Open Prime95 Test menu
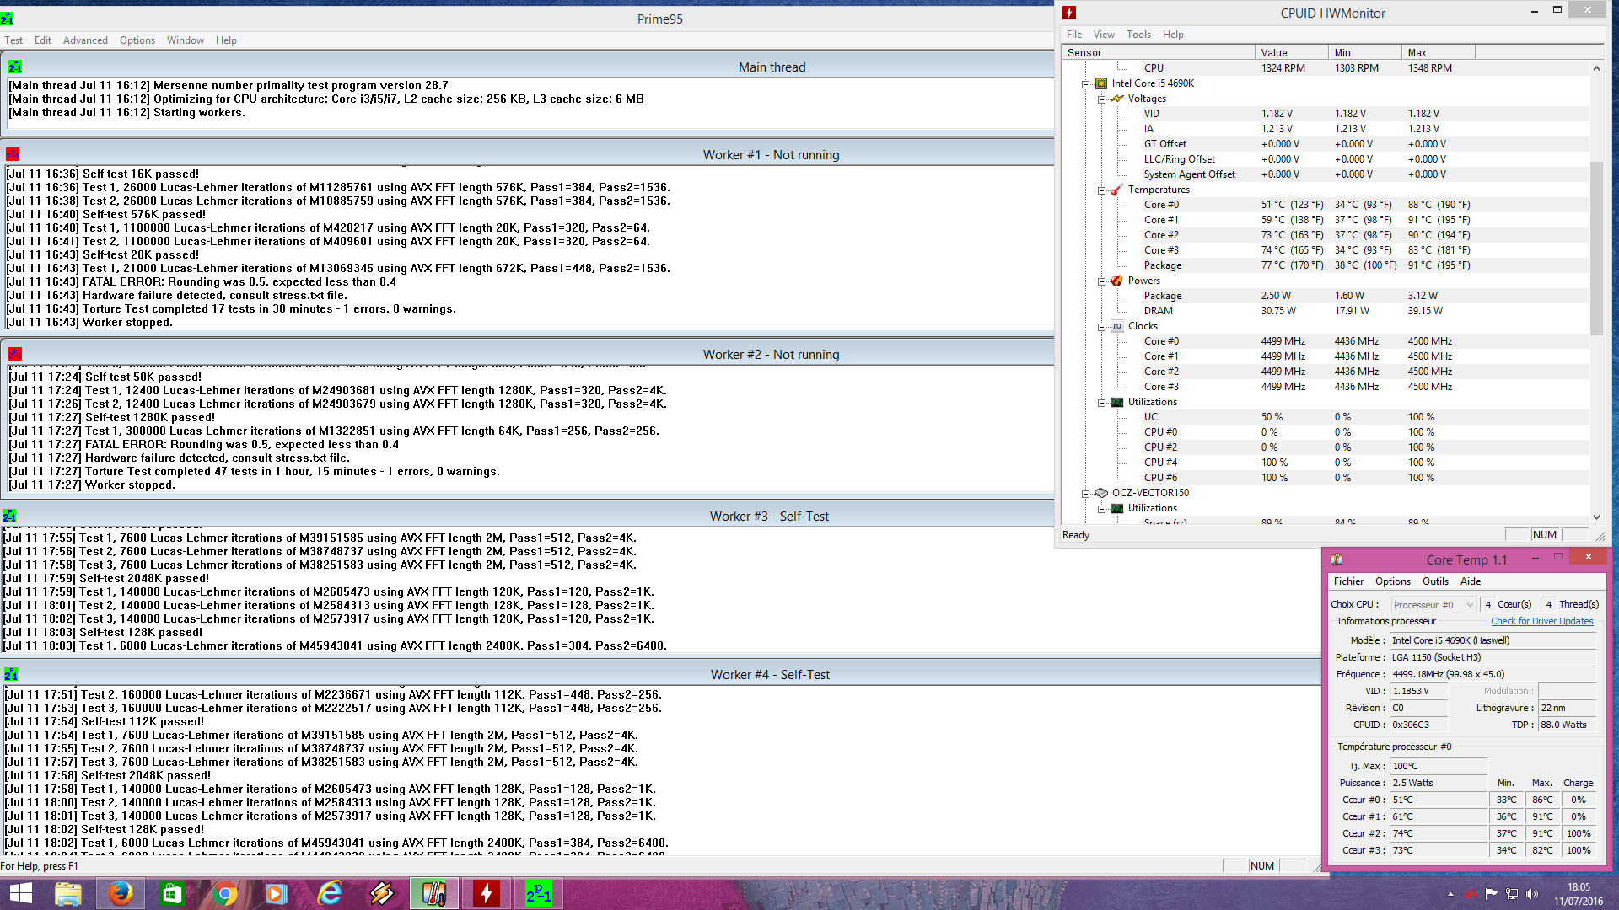This screenshot has width=1619, height=910. click(13, 40)
